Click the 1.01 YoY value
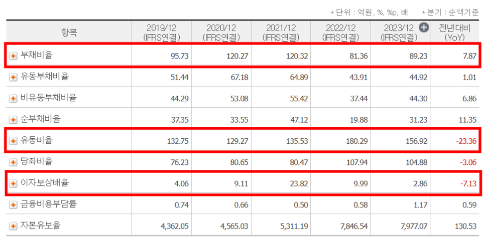Image resolution: width=485 pixels, height=241 pixels. coord(469,78)
